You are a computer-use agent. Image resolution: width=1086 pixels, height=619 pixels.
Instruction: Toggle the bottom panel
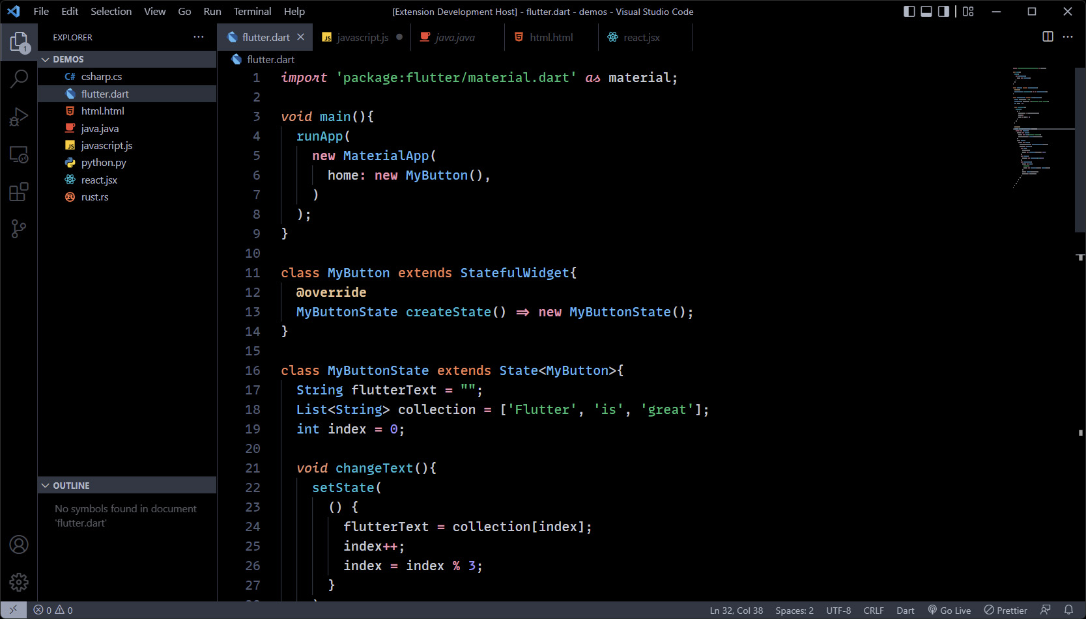point(926,11)
